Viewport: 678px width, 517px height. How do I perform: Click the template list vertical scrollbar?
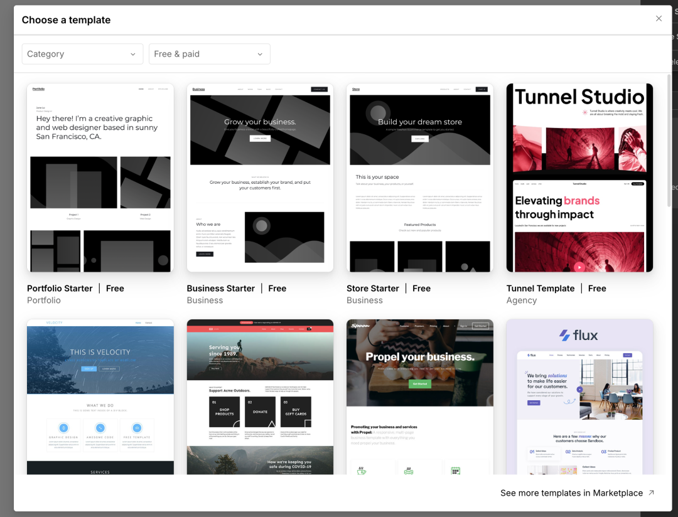coord(669,130)
